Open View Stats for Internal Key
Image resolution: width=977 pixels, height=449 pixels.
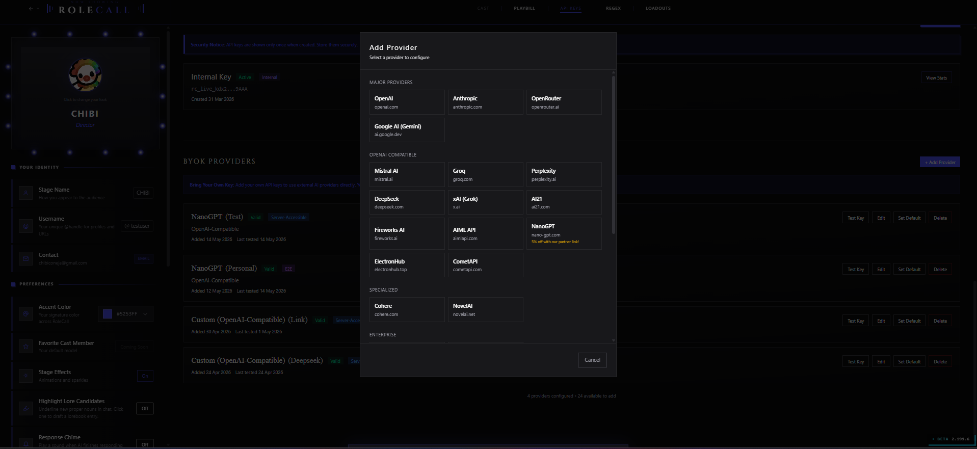(937, 78)
